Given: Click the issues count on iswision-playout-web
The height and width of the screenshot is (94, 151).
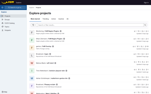Looking at the screenshot, I should pyautogui.click(x=147, y=70).
